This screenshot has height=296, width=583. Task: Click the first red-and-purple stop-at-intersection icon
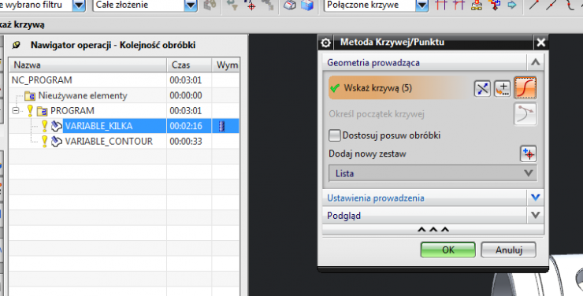click(441, 6)
